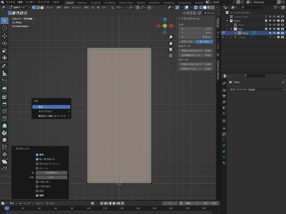
Task: Open the modifier wrench properties tab
Action: point(224,134)
